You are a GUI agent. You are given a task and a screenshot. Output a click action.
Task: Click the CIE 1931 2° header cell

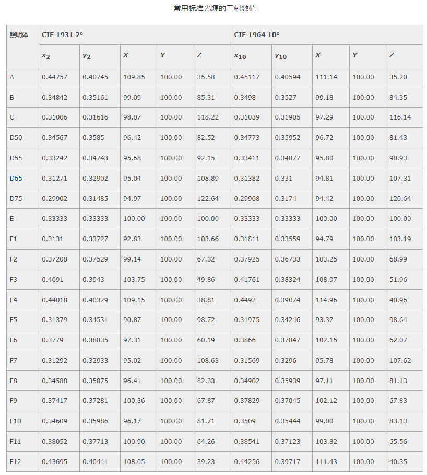click(63, 35)
